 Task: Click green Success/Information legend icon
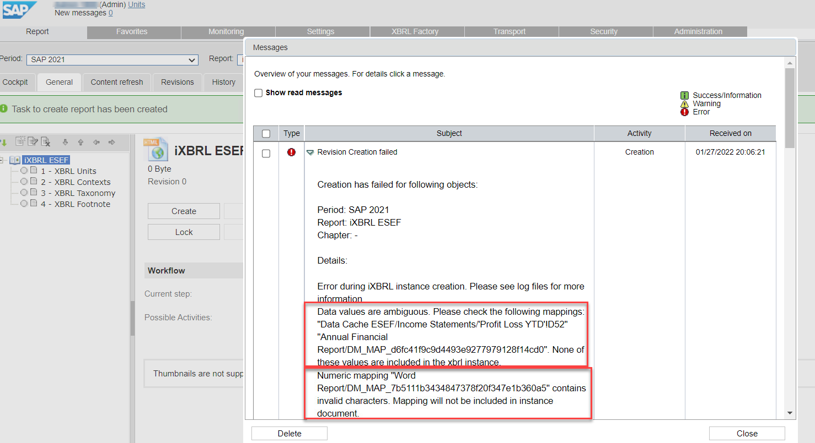coord(684,95)
